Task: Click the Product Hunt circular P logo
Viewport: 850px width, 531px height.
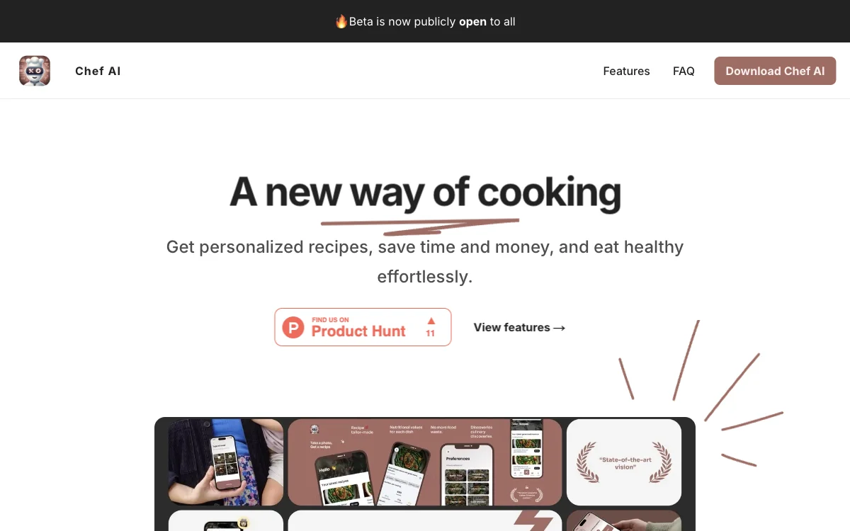Action: [293, 327]
